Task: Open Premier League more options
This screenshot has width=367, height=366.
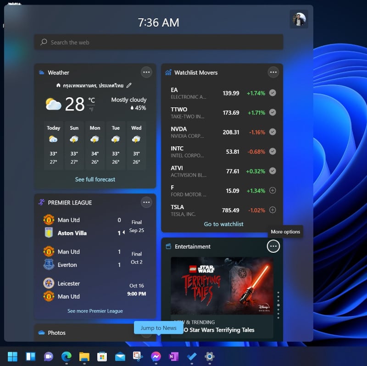Action: [146, 202]
